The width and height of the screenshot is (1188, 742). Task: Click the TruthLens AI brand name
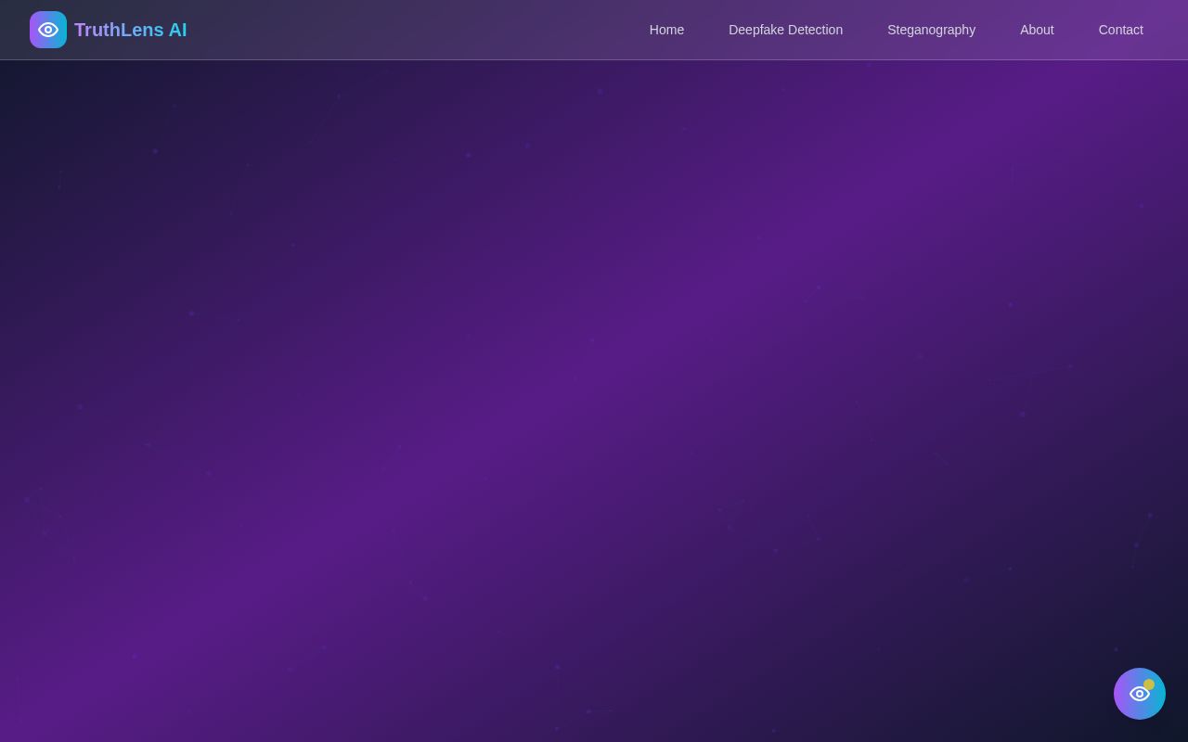click(x=131, y=30)
